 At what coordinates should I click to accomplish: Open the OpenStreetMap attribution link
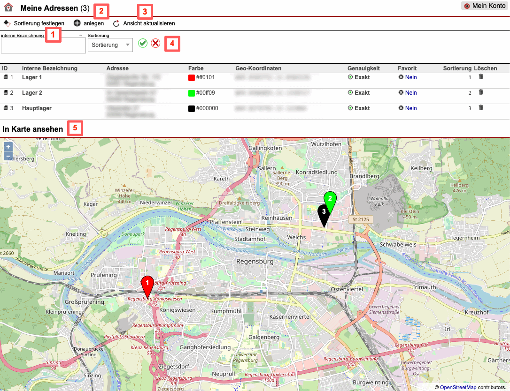458,387
